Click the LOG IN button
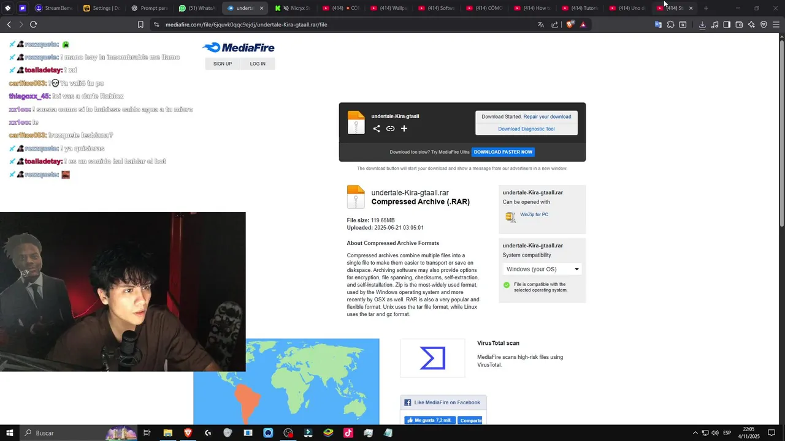The height and width of the screenshot is (441, 785). [258, 64]
